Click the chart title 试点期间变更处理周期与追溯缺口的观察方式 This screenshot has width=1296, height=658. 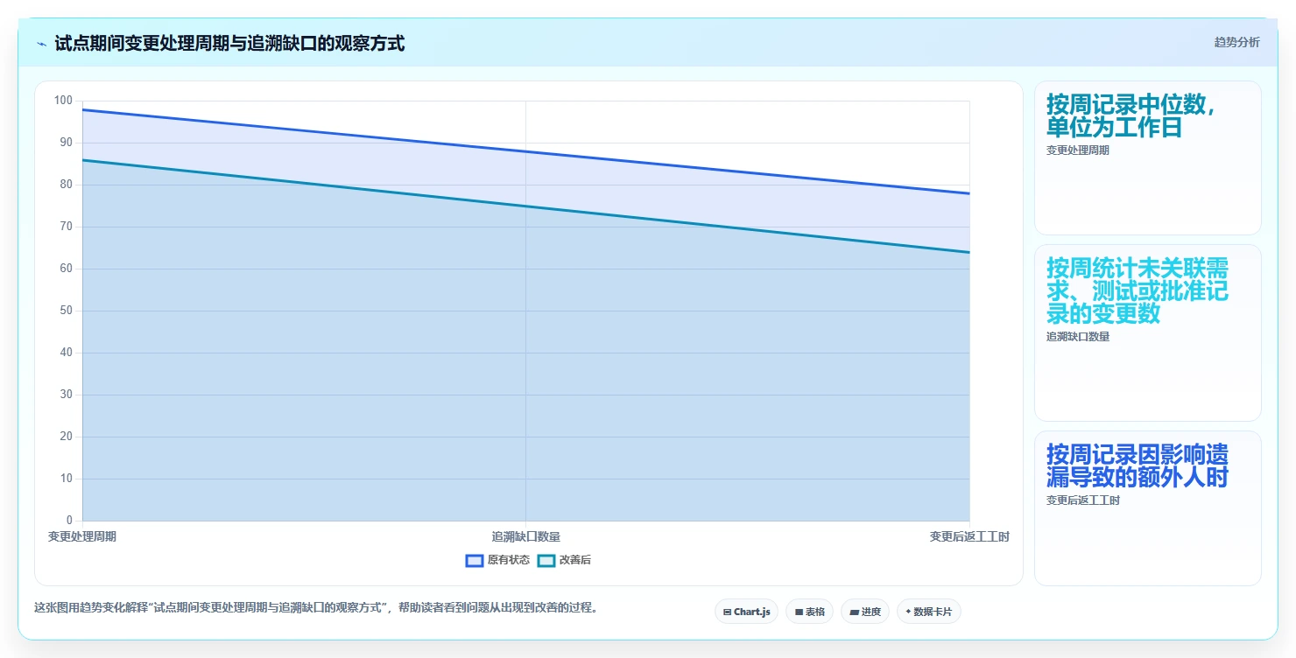click(229, 44)
